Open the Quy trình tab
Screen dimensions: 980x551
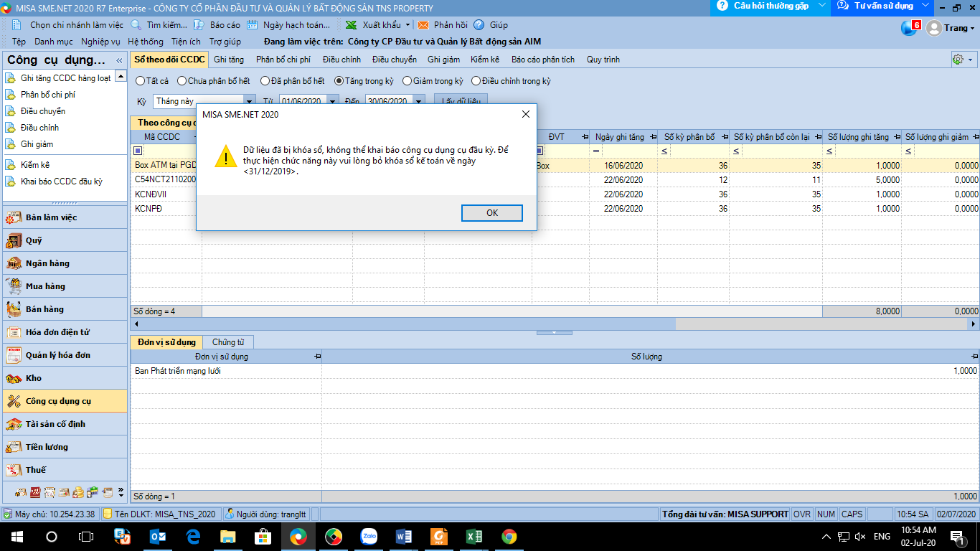[603, 60]
